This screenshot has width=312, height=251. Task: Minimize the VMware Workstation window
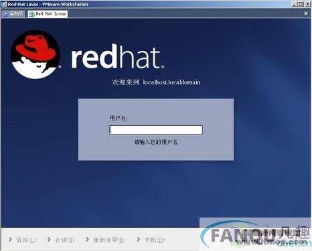pos(295,4)
